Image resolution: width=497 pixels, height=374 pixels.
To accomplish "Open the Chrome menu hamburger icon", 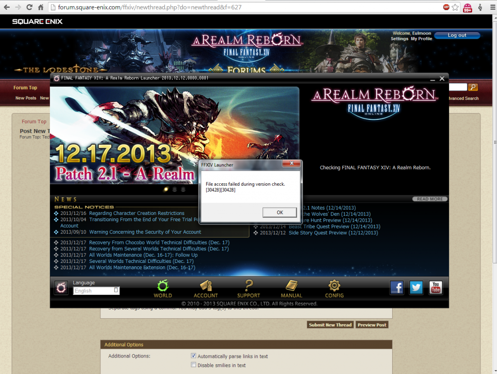I will [492, 7].
